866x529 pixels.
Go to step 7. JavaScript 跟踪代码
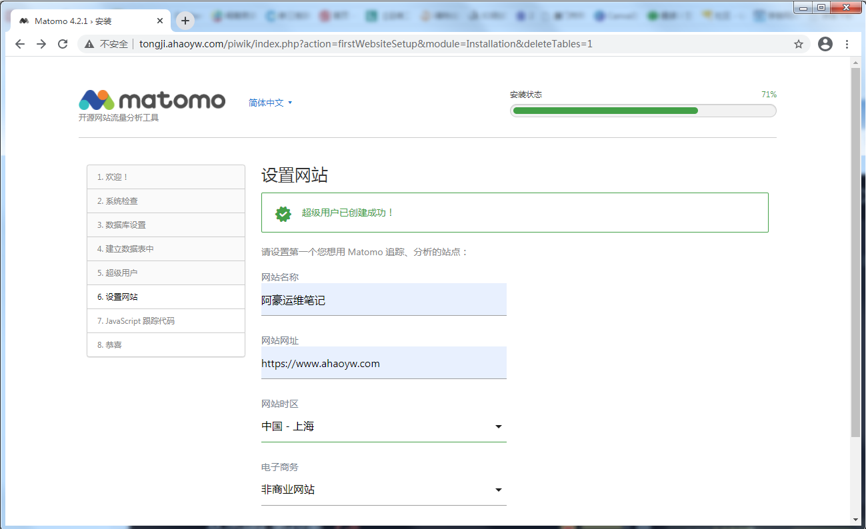pyautogui.click(x=166, y=321)
